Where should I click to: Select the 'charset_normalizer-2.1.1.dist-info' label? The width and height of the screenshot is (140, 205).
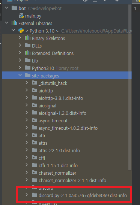[72, 180]
